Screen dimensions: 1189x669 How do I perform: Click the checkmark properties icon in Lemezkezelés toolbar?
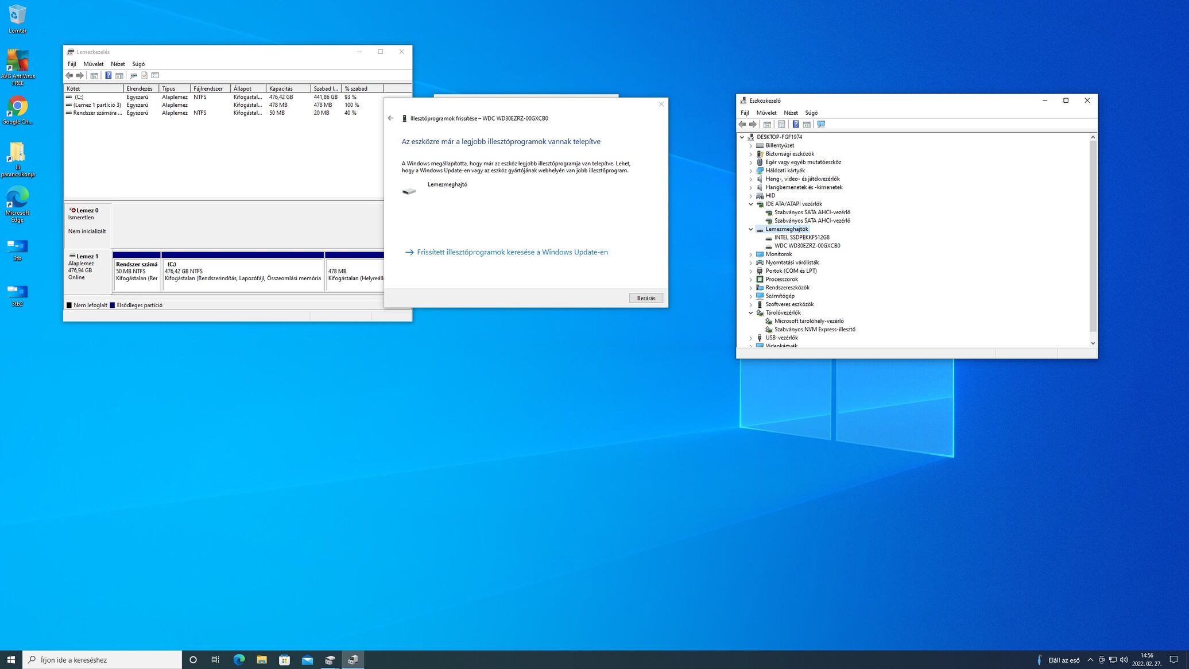coord(144,75)
